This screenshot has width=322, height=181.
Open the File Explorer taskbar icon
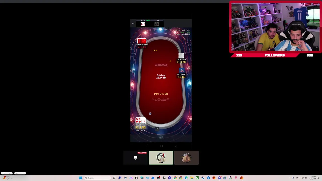pos(192,178)
